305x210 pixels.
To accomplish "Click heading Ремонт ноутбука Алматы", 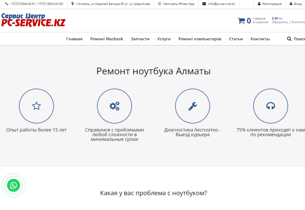I will click(154, 71).
